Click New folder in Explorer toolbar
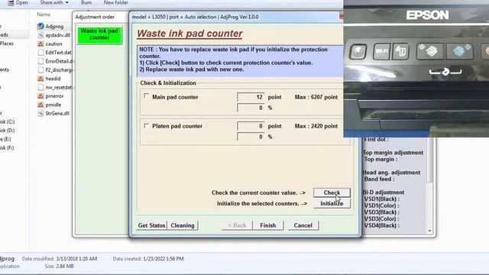 click(115, 2)
